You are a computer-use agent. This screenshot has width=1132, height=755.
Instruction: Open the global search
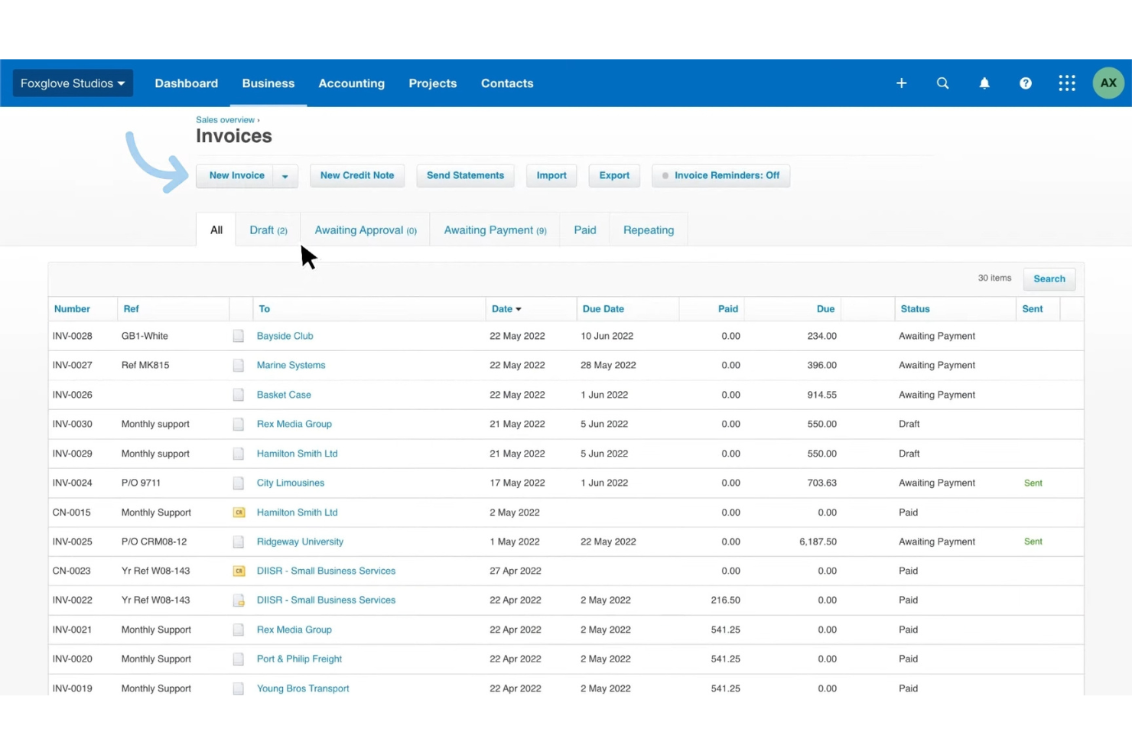[942, 83]
